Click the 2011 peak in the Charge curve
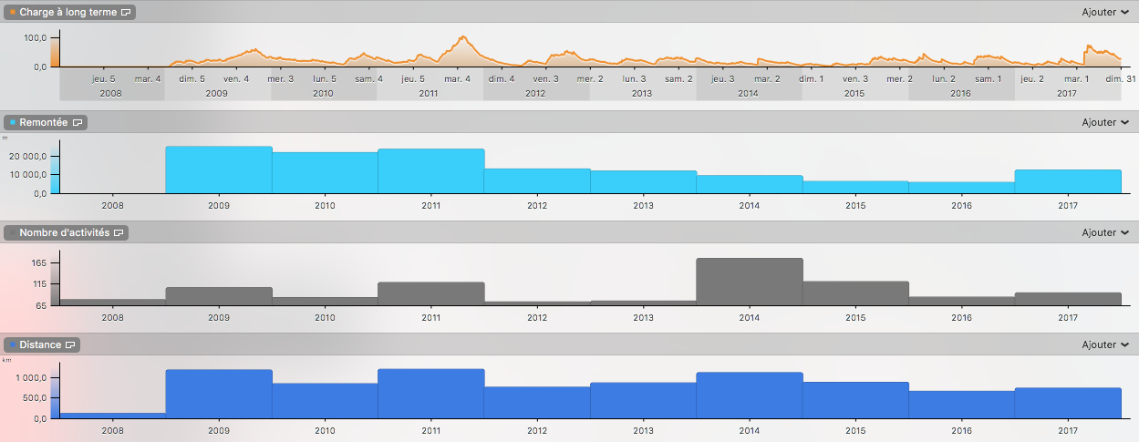This screenshot has width=1139, height=442. (x=463, y=38)
